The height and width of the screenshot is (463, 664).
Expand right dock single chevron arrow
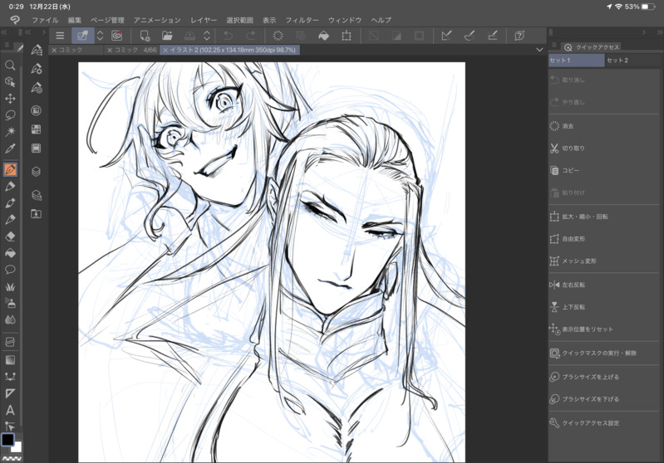click(644, 32)
